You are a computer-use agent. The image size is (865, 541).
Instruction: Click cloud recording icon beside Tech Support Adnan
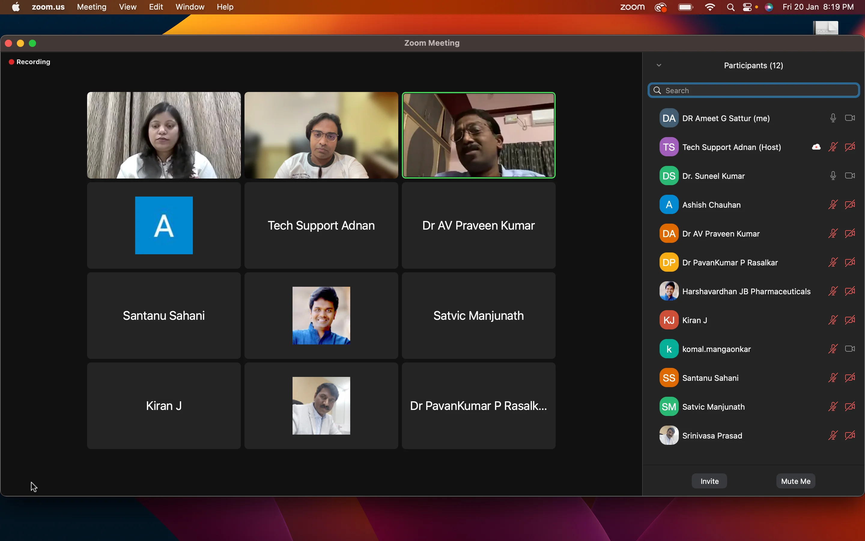(x=816, y=147)
